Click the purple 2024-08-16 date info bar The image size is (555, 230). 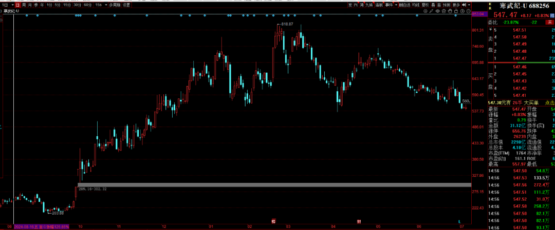tap(42, 226)
